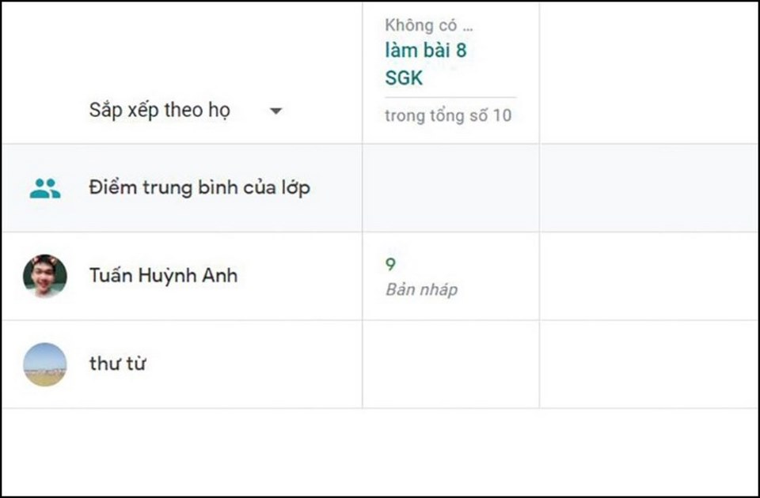760x498 pixels.
Task: Open student thư từ's name
Action: 117,364
